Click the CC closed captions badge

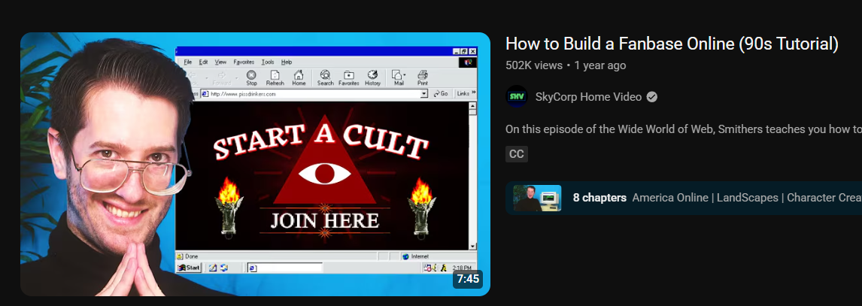click(516, 154)
